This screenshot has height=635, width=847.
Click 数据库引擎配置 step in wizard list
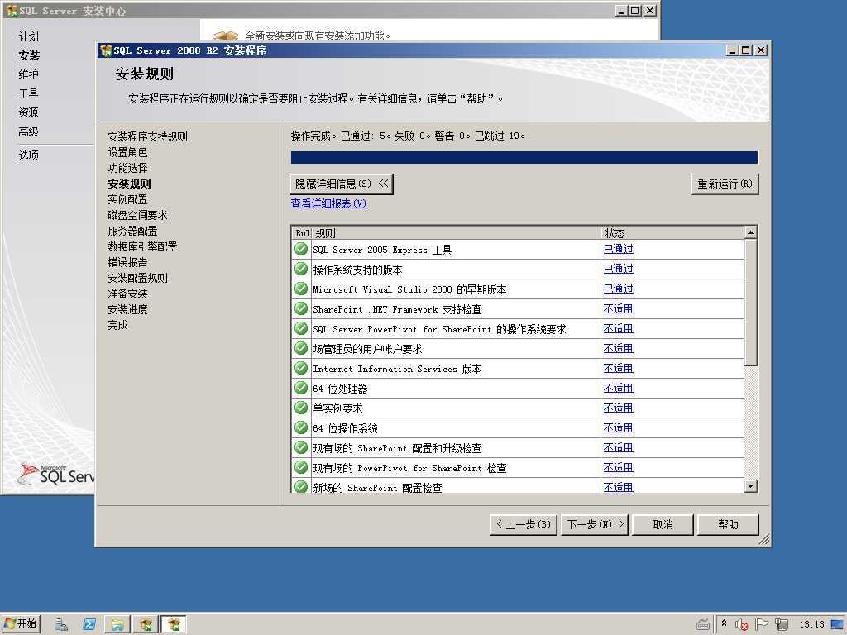[142, 246]
